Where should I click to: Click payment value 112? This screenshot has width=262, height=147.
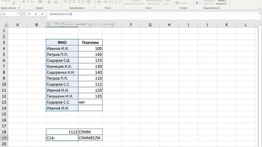tap(90, 85)
